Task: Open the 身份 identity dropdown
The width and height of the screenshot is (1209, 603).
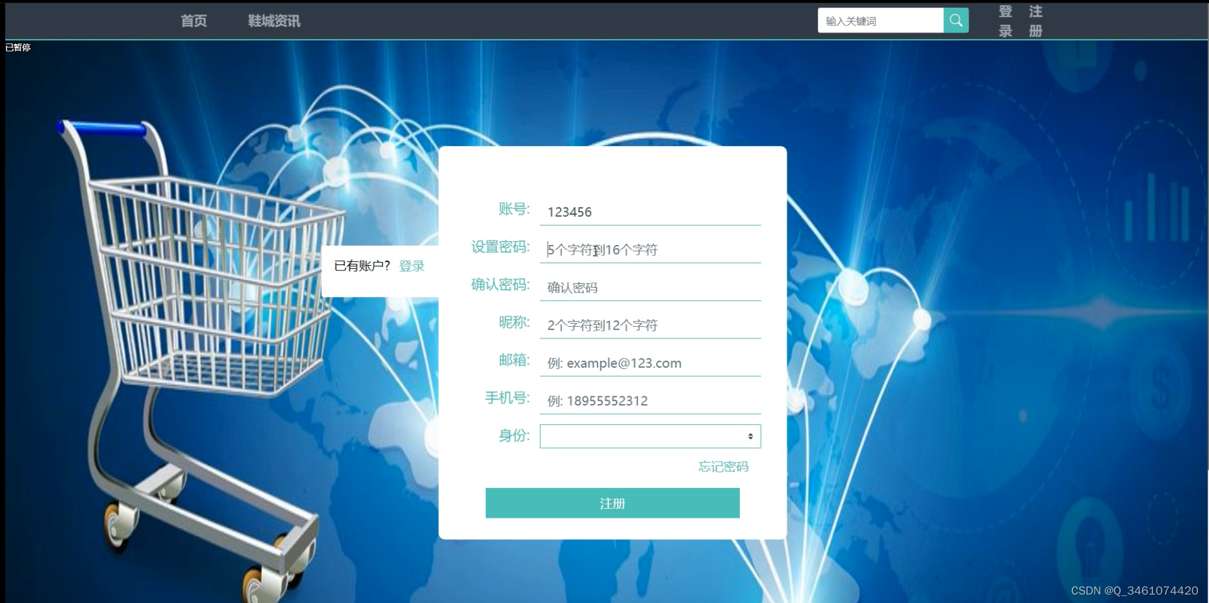Action: 650,436
